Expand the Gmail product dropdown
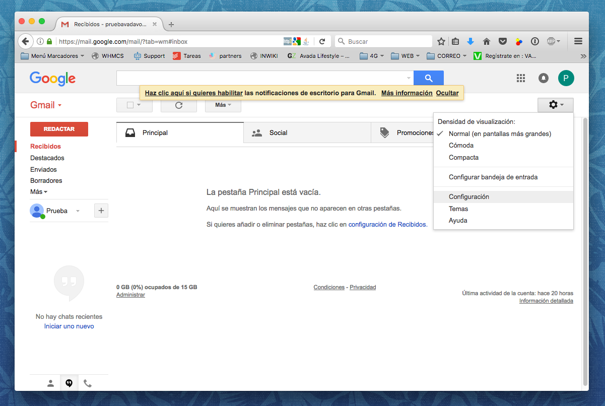 (46, 105)
